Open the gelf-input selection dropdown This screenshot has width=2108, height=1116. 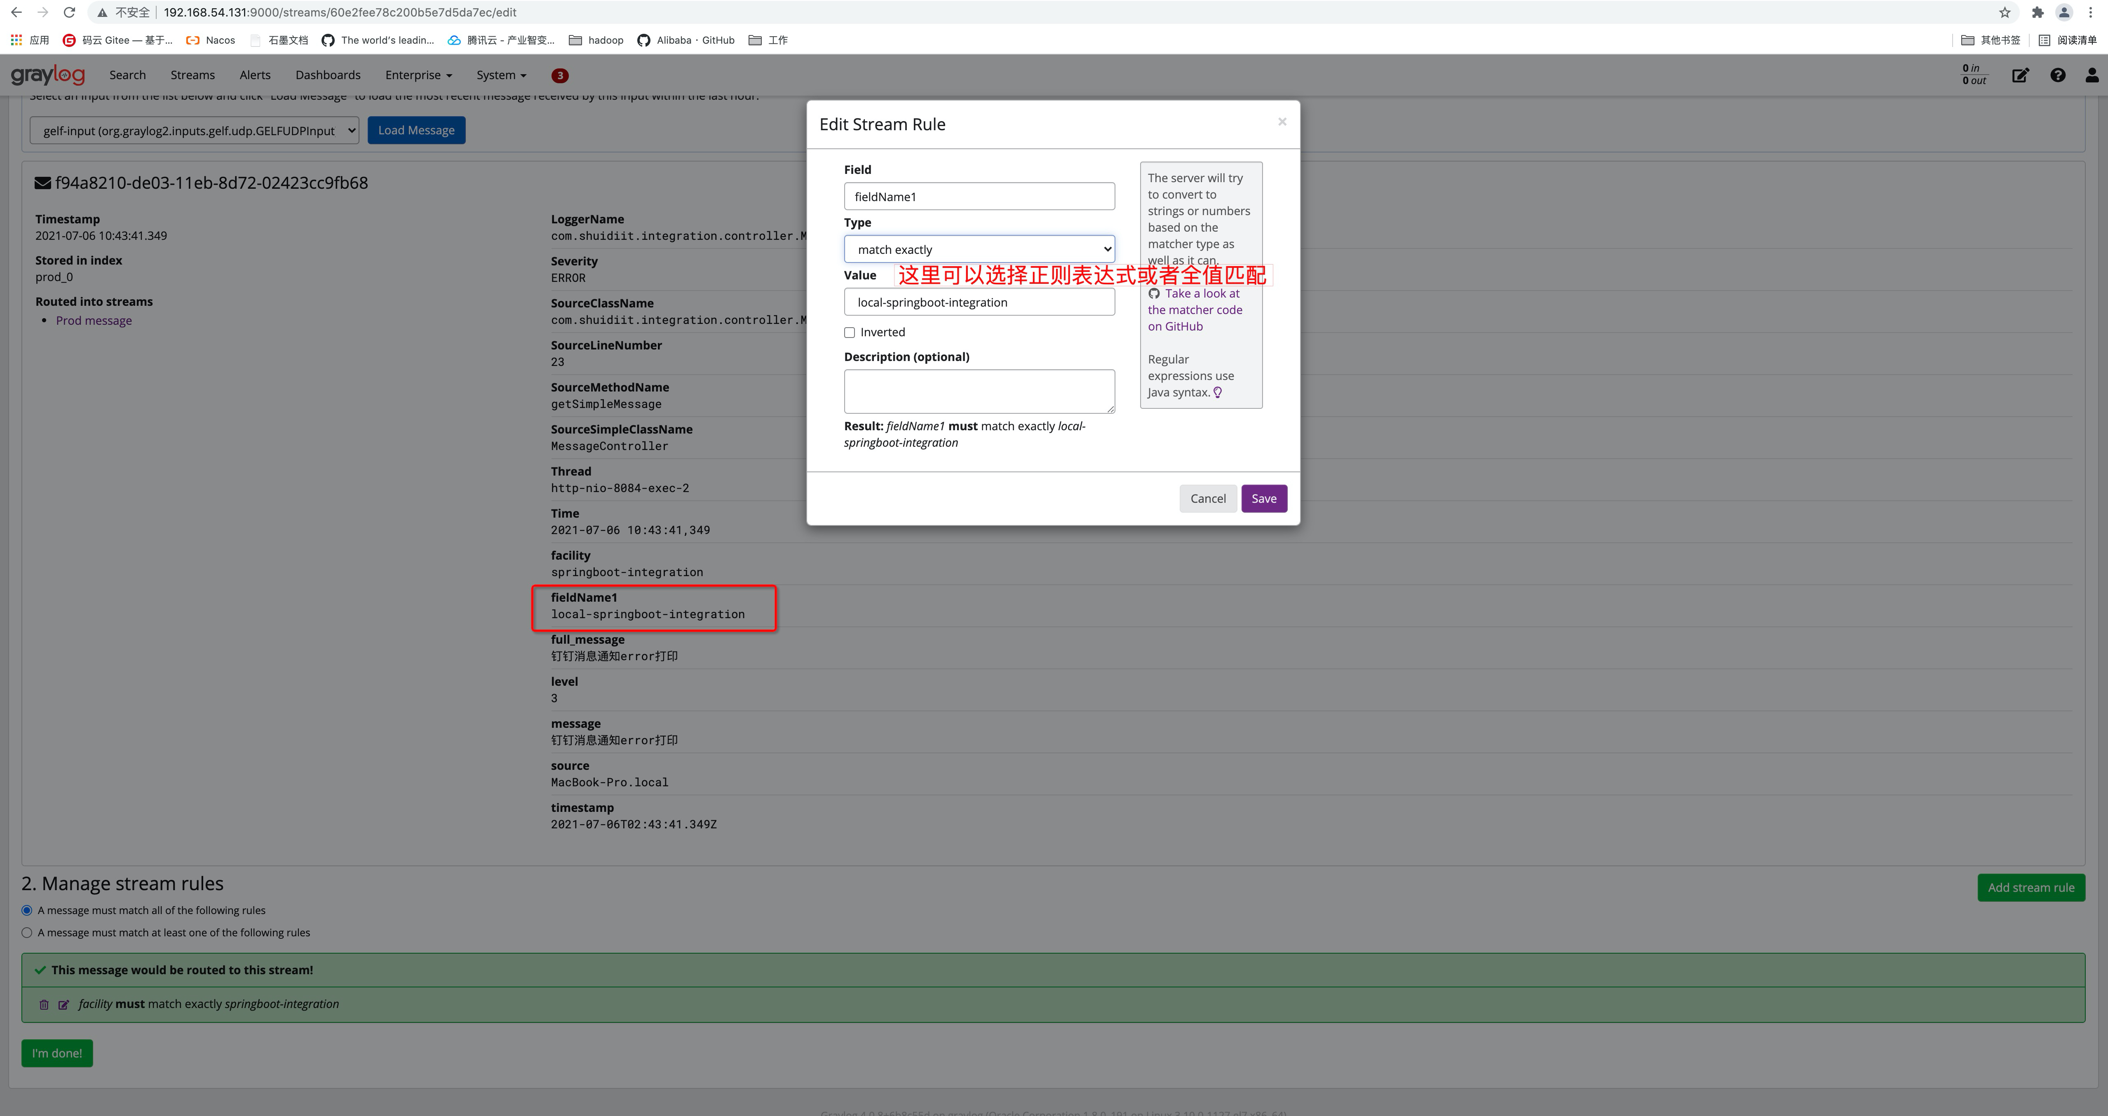pos(193,130)
